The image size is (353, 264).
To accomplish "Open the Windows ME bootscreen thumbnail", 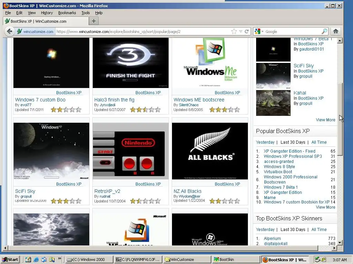I will pyautogui.click(x=210, y=63).
